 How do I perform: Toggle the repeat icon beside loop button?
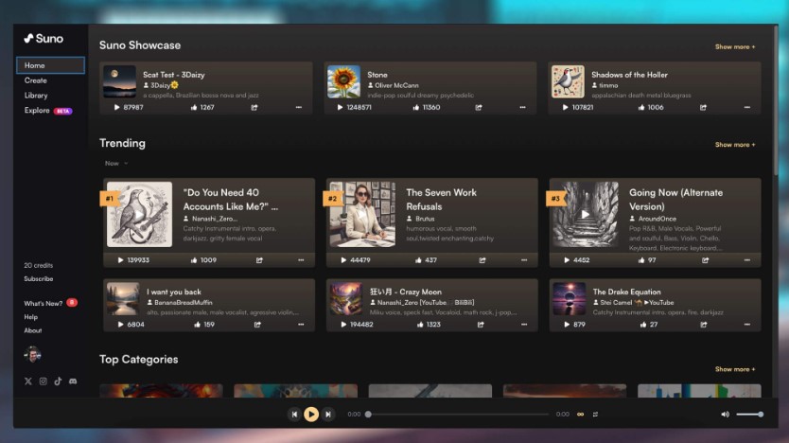coord(595,415)
